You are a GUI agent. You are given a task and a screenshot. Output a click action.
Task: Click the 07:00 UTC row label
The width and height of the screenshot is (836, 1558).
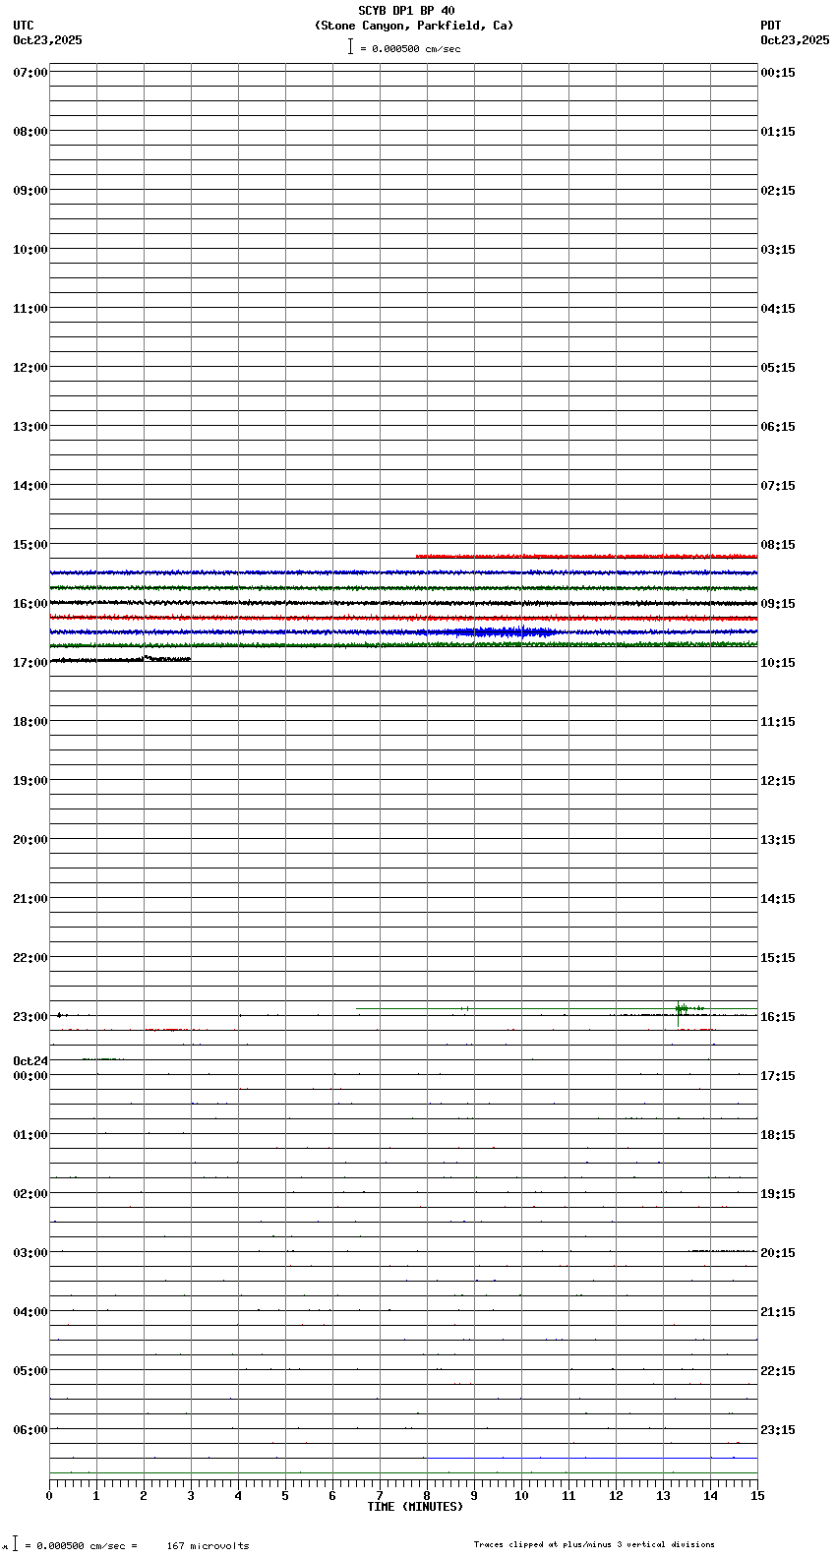point(30,73)
